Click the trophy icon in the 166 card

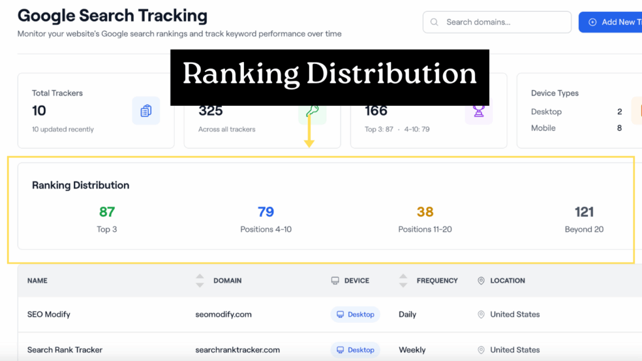[x=478, y=112]
